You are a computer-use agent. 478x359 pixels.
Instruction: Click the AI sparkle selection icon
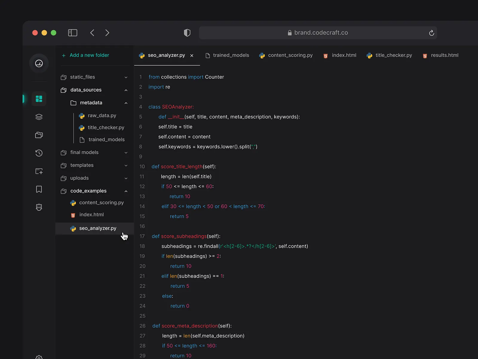39,171
